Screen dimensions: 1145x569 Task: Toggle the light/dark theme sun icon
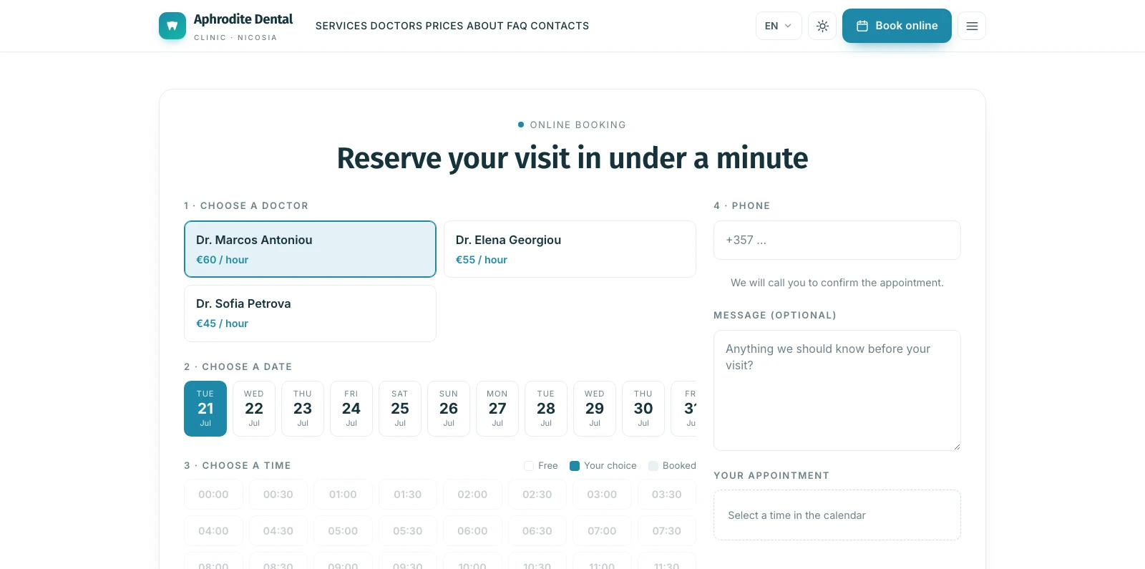(x=822, y=26)
